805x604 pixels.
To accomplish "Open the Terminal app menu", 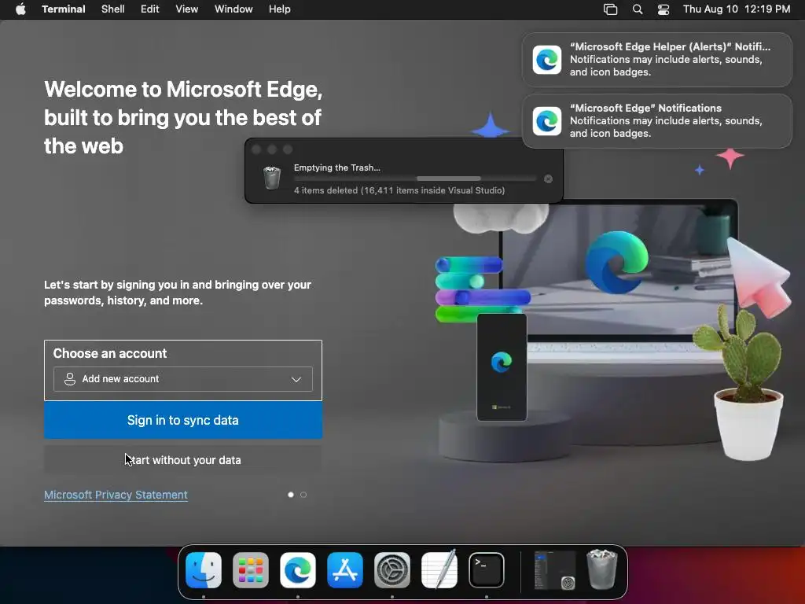I will pyautogui.click(x=63, y=9).
